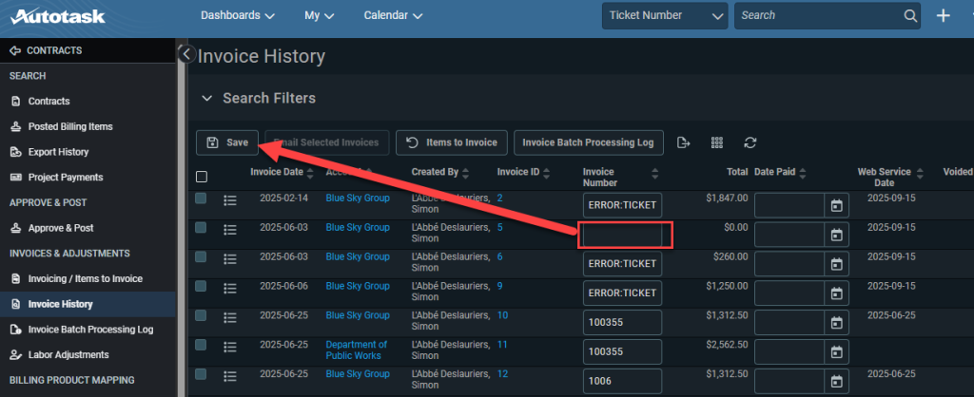The image size is (974, 397).
Task: Click the Save button
Action: [227, 142]
